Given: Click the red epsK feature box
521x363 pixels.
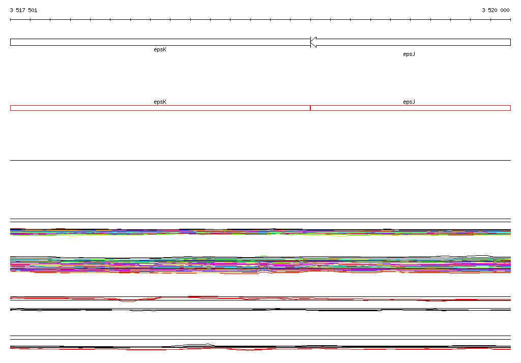Looking at the screenshot, I should [160, 108].
